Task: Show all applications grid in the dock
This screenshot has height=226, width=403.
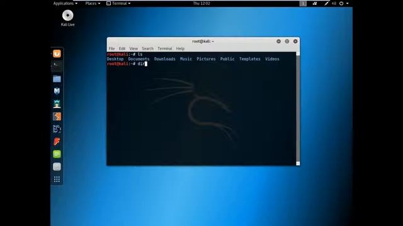Action: [57, 179]
